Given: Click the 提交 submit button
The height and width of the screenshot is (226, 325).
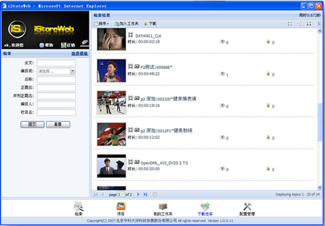Looking at the screenshot, I should pos(32,124).
